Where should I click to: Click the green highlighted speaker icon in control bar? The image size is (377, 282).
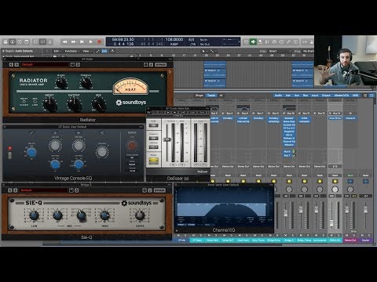coord(253,42)
